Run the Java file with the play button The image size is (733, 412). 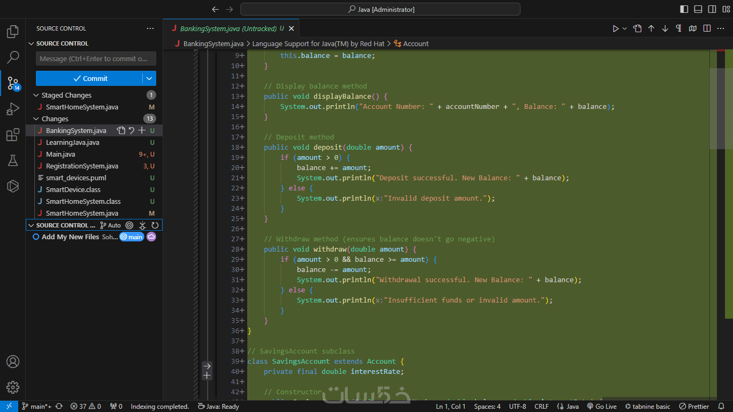coord(615,28)
